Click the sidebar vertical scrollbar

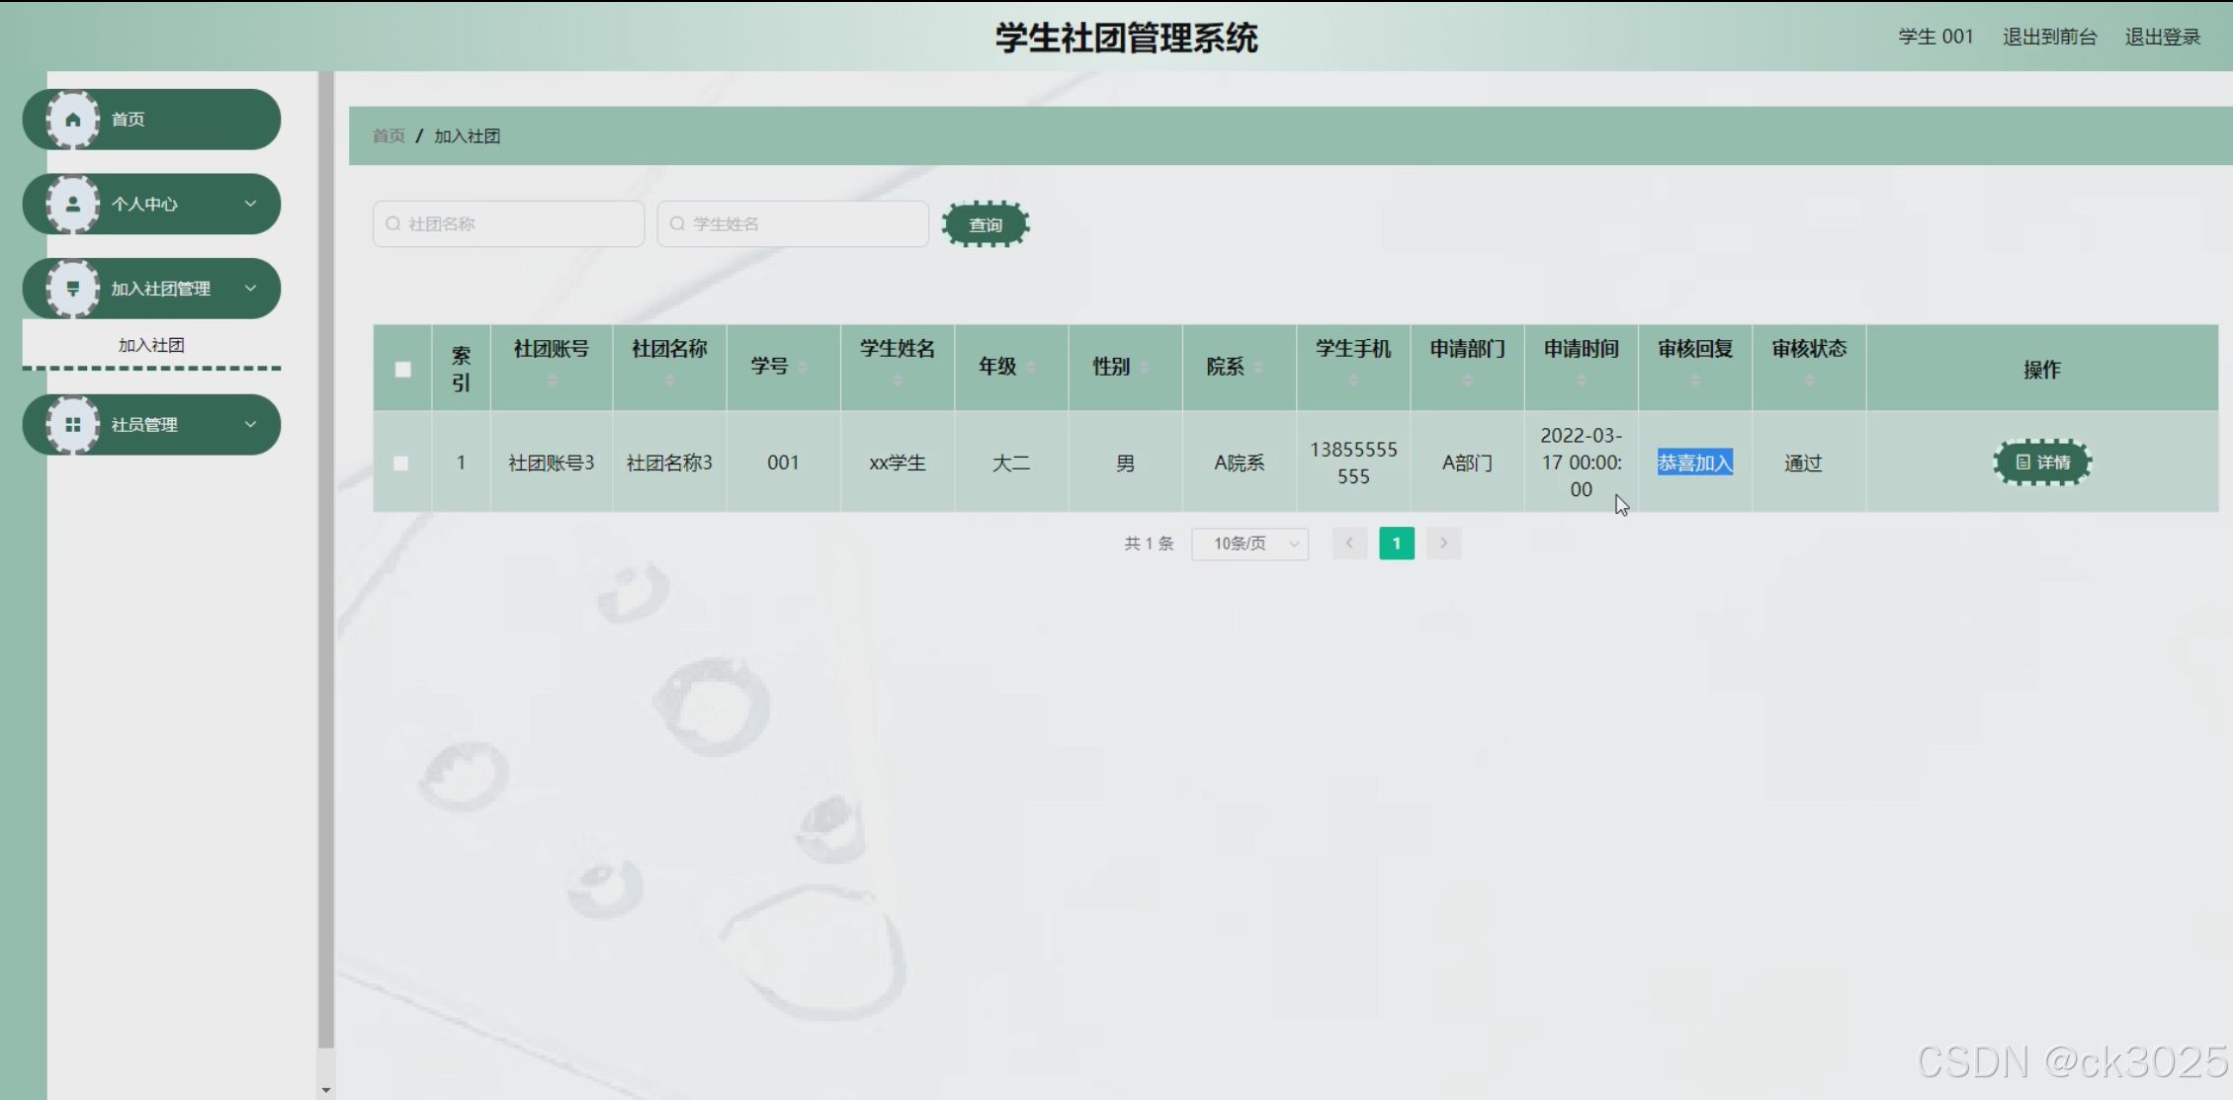[325, 553]
